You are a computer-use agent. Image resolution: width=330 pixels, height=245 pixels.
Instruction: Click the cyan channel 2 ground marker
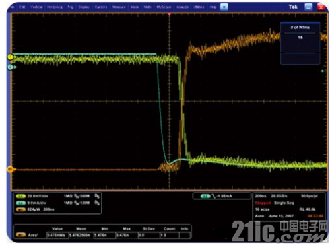coord(11,67)
